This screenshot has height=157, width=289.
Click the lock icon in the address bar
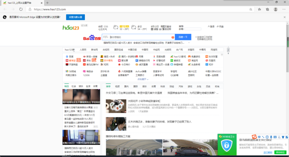point(30,9)
